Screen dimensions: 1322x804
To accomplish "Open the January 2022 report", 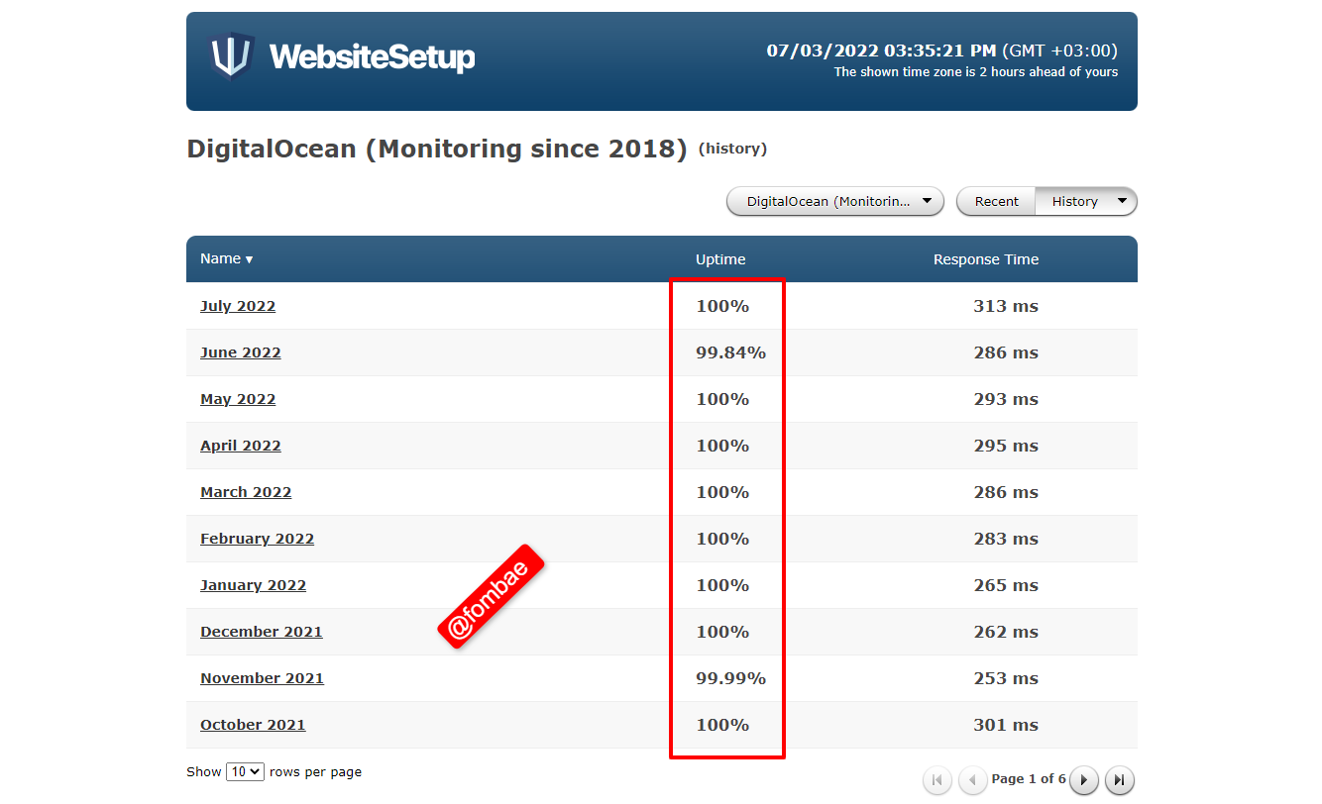I will point(253,585).
